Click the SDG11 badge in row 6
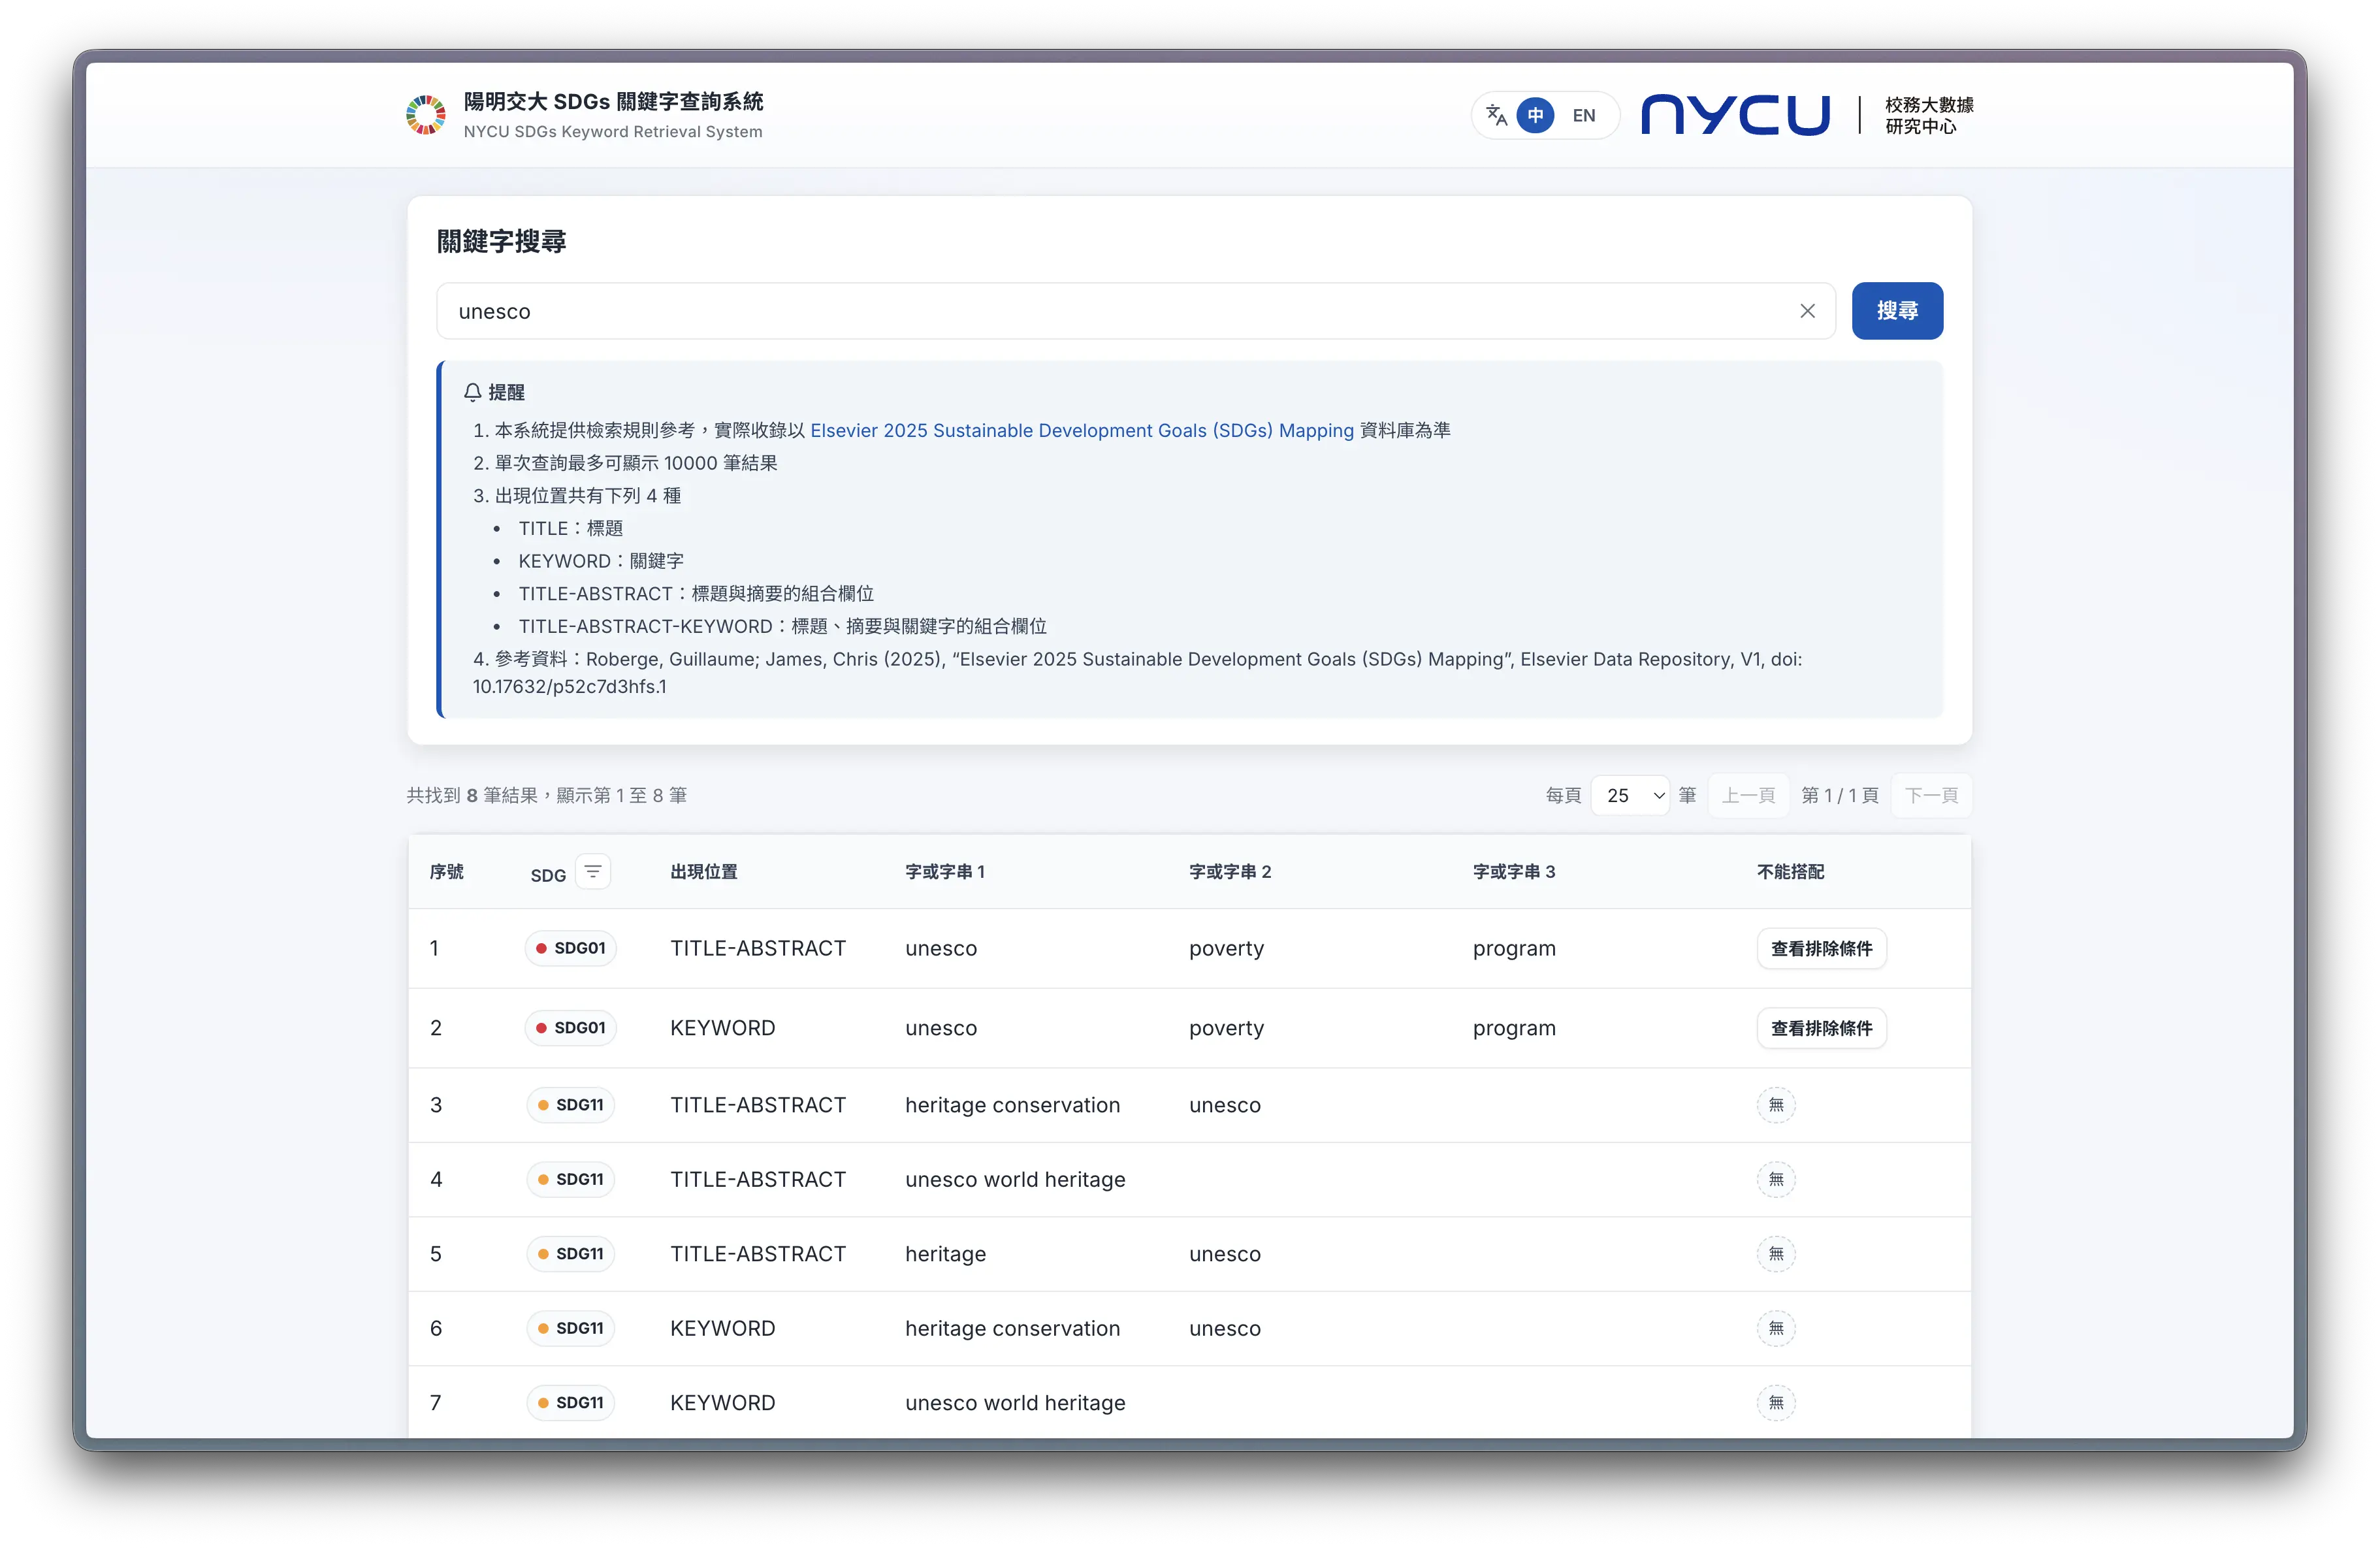 tap(570, 1329)
